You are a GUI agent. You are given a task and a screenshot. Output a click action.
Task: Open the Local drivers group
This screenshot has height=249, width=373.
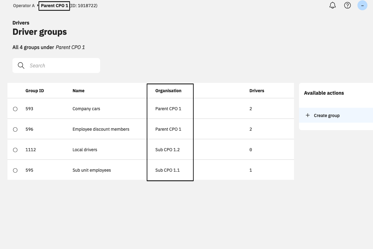[85, 150]
